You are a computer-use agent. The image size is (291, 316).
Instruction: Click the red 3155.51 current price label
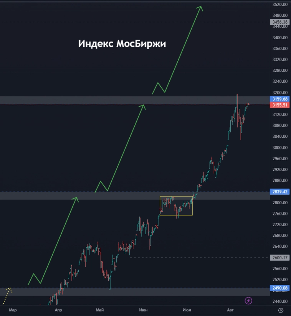click(x=280, y=105)
